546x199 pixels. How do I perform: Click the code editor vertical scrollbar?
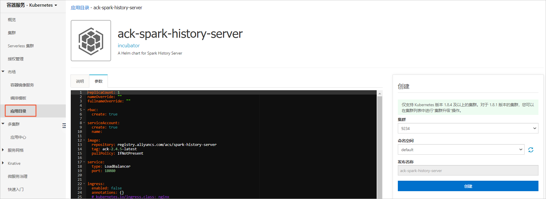[380, 147]
